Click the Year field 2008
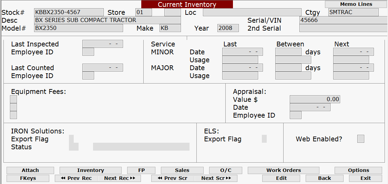This screenshot has height=184, width=388. coord(228,28)
